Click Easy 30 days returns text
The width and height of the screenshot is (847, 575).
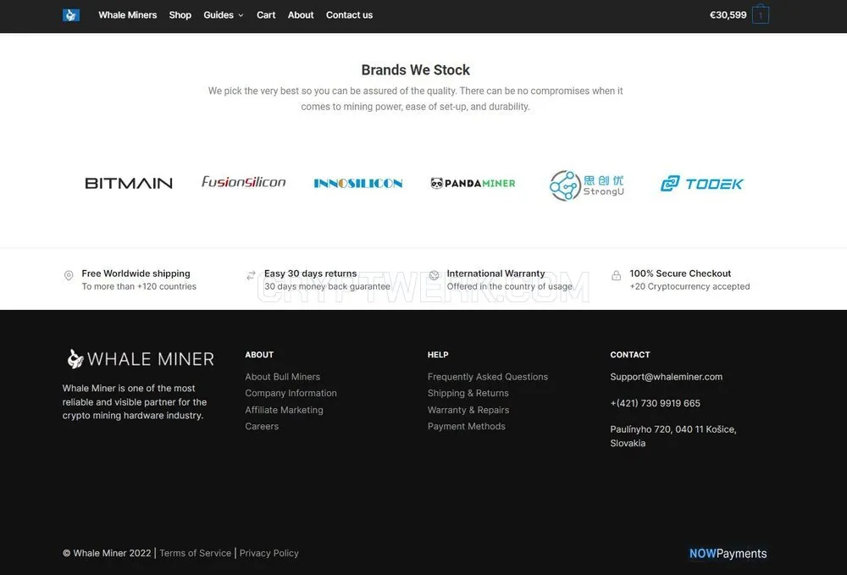pyautogui.click(x=311, y=274)
